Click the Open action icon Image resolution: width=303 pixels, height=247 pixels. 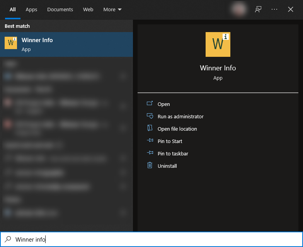pyautogui.click(x=150, y=104)
